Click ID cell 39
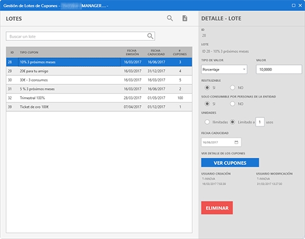Screen dimensions: 305x239 coord(10,107)
